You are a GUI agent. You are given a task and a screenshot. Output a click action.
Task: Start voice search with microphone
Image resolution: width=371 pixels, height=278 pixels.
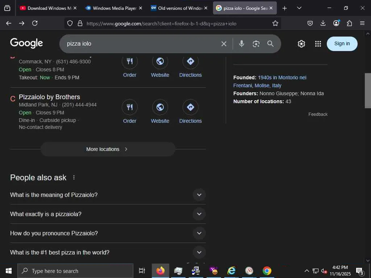click(241, 44)
